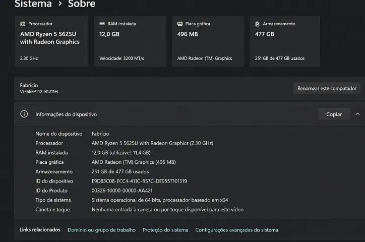The image size is (365, 242).
Task: Click the RAM instalada memory icon
Action: 102,24
